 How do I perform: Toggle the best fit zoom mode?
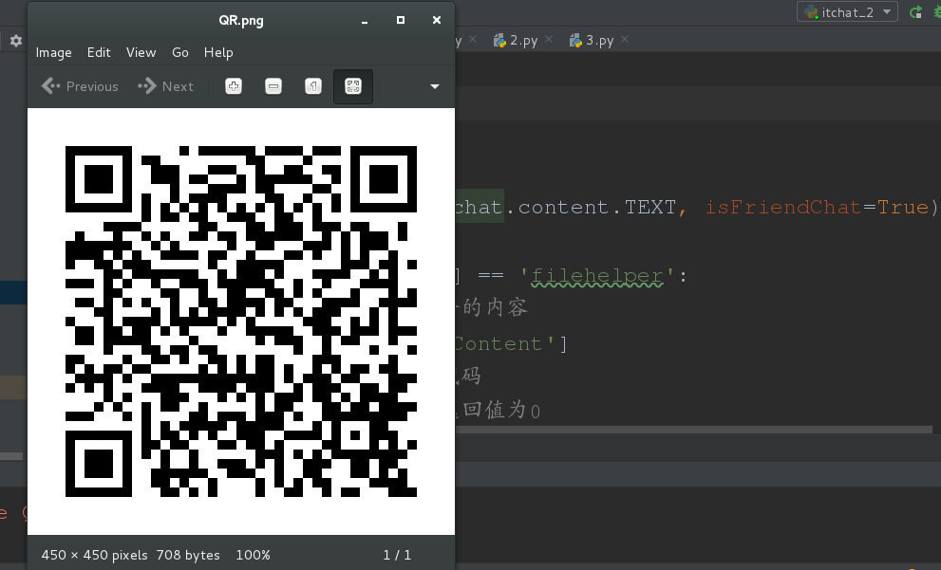(x=352, y=86)
